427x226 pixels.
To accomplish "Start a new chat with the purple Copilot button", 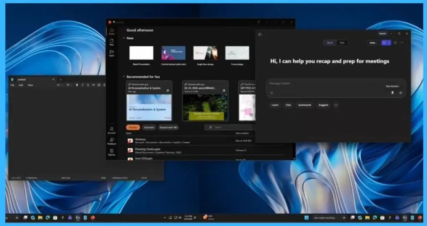I will 384,43.
